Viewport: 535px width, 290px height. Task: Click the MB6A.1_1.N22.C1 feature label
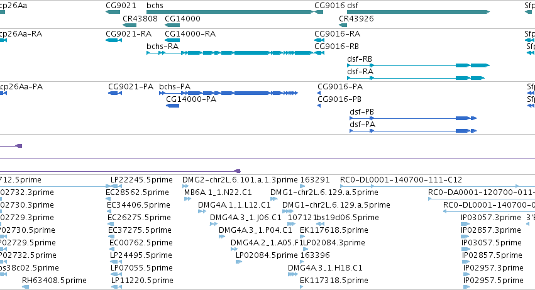tap(218, 192)
